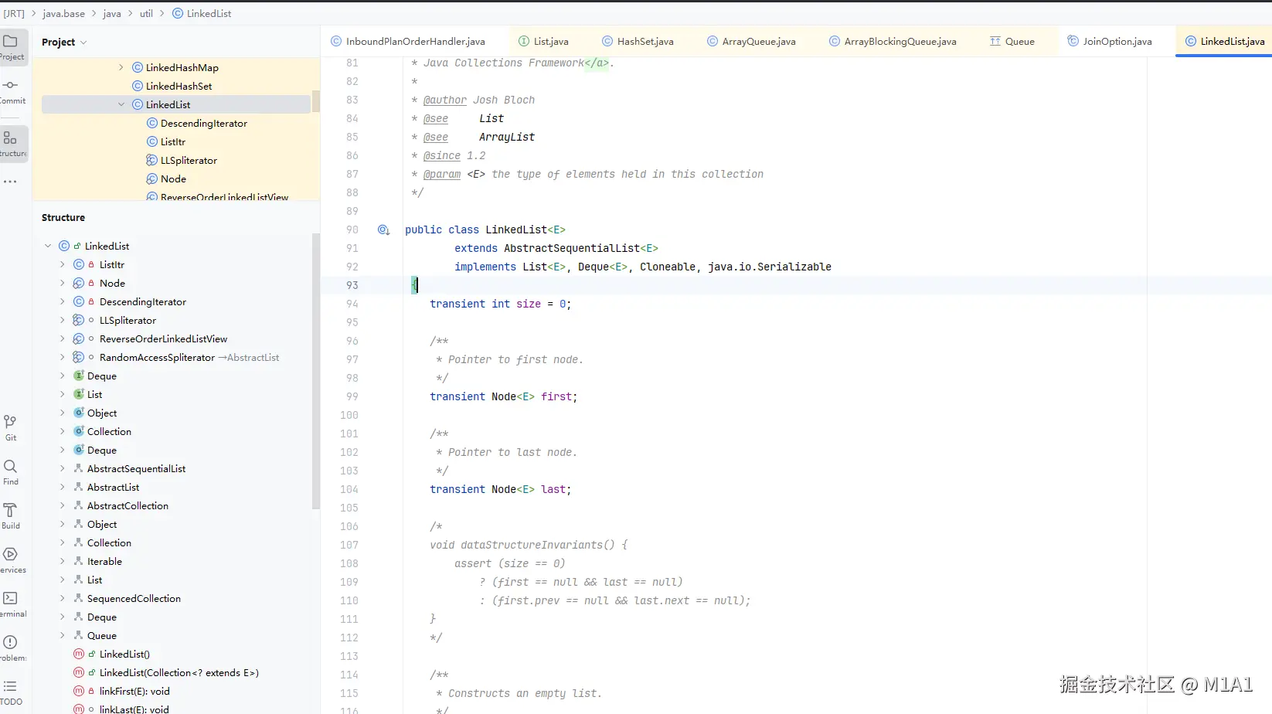Select the LinkedList.java tab
Image resolution: width=1272 pixels, height=714 pixels.
coord(1225,41)
